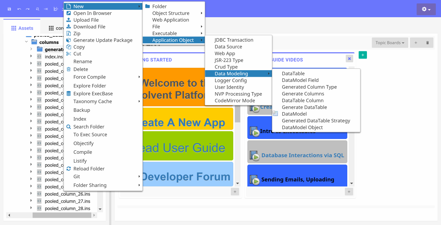Screen dimensions: 441x225
Task: Click the trash icon beside Topic Boards
Action: click(x=428, y=43)
